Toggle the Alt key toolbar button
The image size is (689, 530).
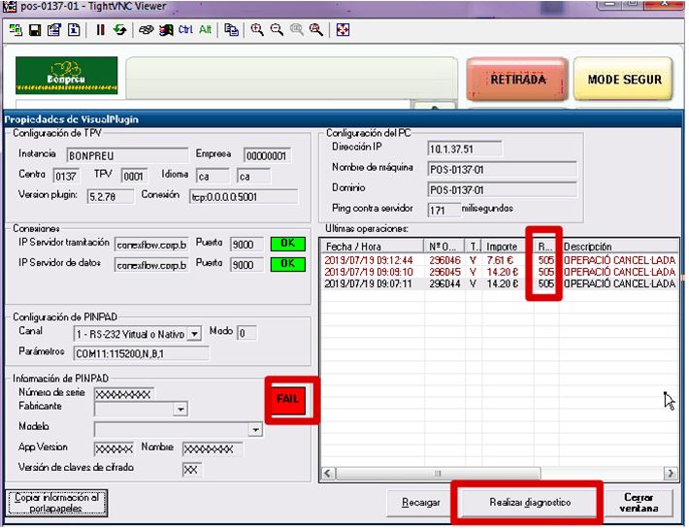coord(205,30)
